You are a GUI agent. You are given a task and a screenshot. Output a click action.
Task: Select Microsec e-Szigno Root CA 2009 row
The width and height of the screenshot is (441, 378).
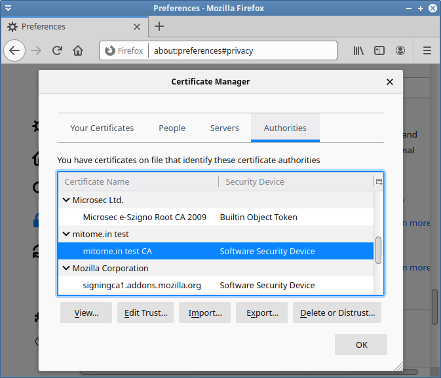[216, 217]
